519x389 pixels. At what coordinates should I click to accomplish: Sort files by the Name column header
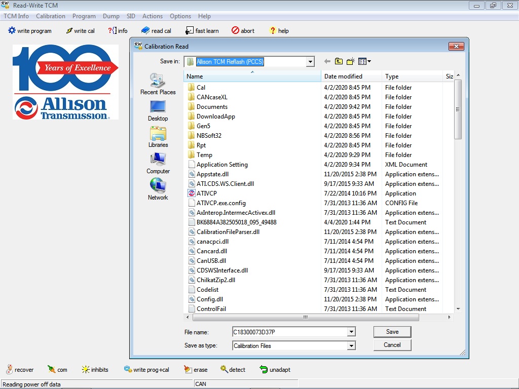(252, 76)
